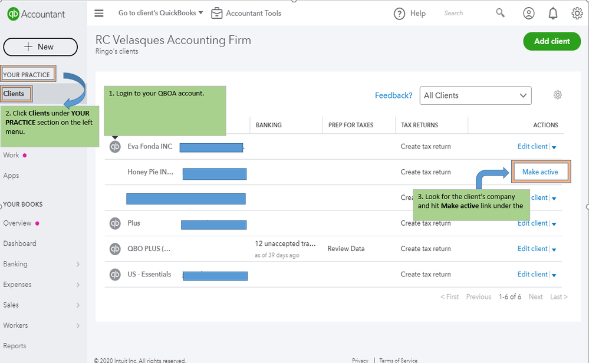Select Clients in the left menu
Viewport: 589px width, 363px height.
[14, 94]
